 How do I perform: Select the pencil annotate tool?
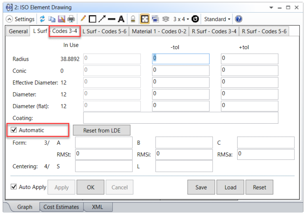[83, 19]
